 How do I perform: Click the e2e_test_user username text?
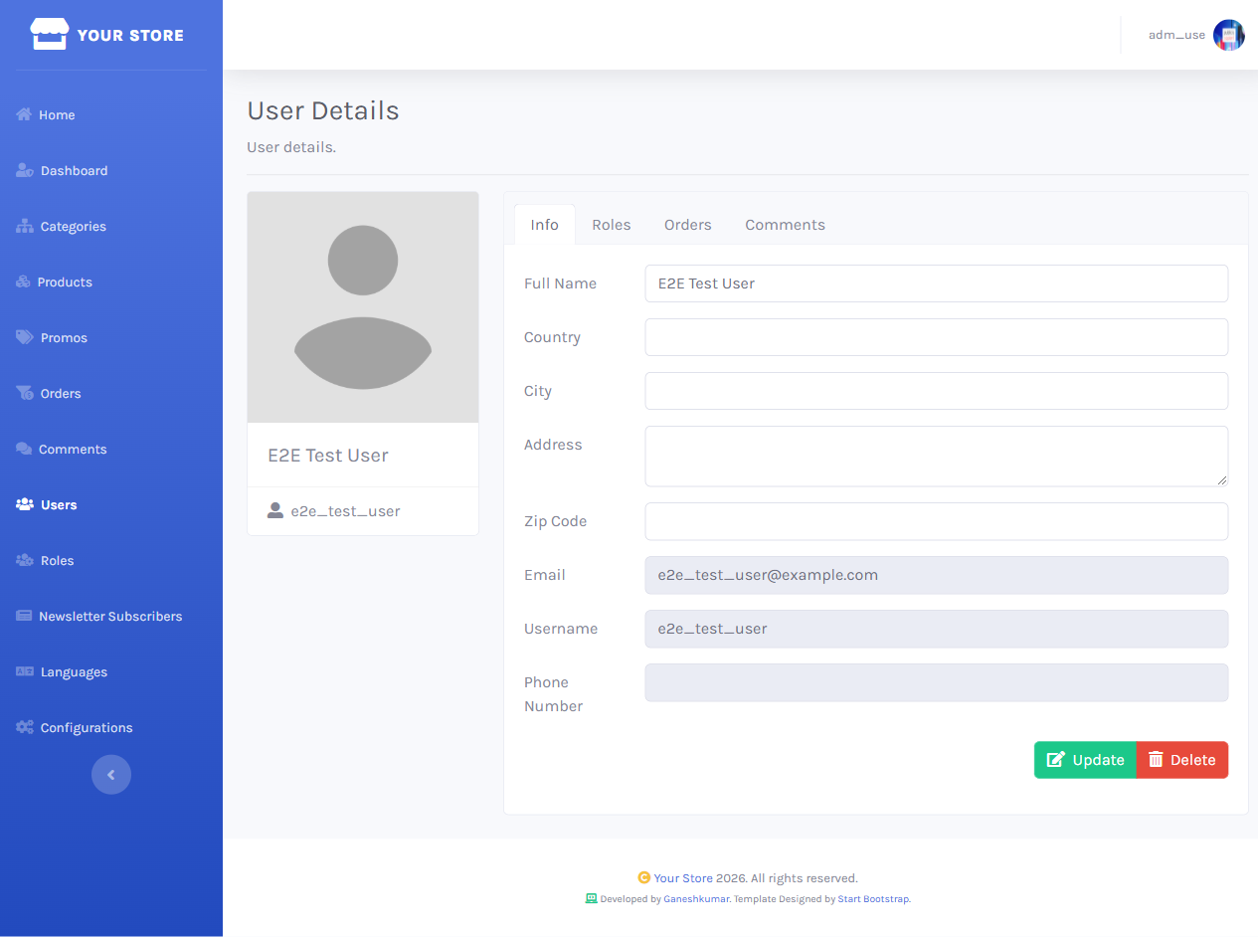345,511
